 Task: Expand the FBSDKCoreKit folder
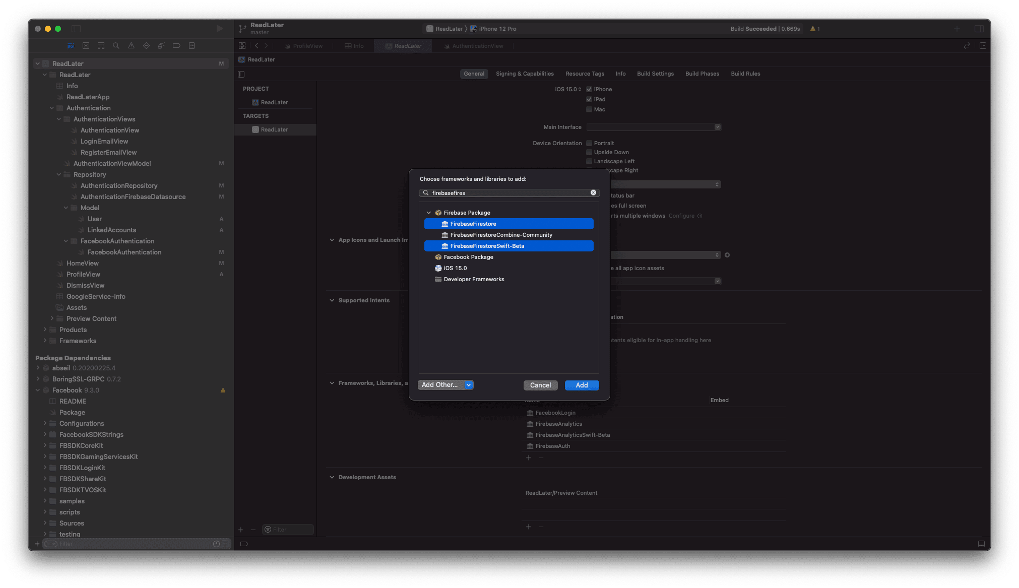pyautogui.click(x=45, y=445)
